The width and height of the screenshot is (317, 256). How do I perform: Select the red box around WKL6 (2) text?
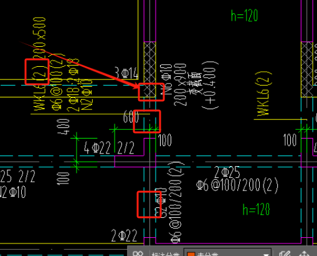(x=37, y=72)
